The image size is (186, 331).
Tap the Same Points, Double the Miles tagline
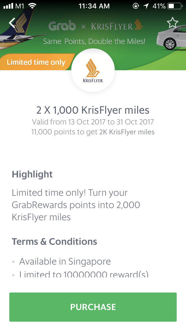tap(94, 41)
